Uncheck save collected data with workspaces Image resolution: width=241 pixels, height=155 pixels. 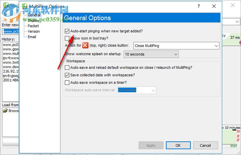tap(67, 75)
